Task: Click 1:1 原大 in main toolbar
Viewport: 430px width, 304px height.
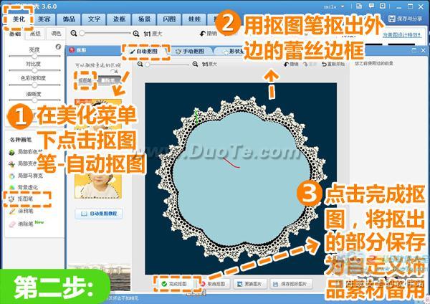Action: click(153, 34)
